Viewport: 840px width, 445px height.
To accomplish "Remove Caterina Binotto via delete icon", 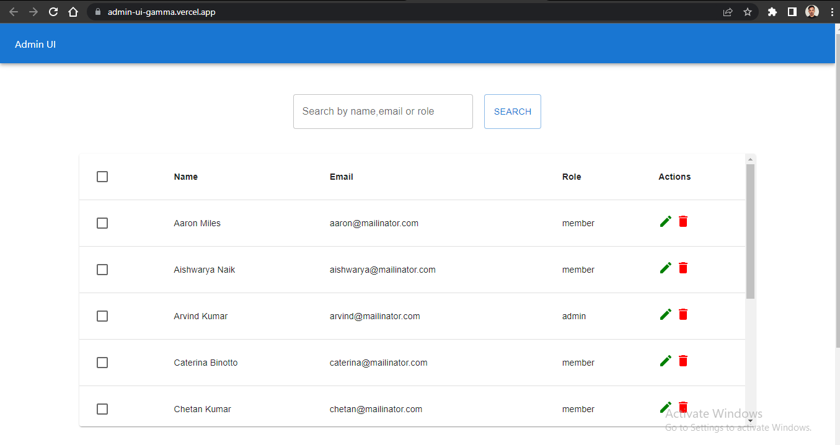I will [x=683, y=360].
